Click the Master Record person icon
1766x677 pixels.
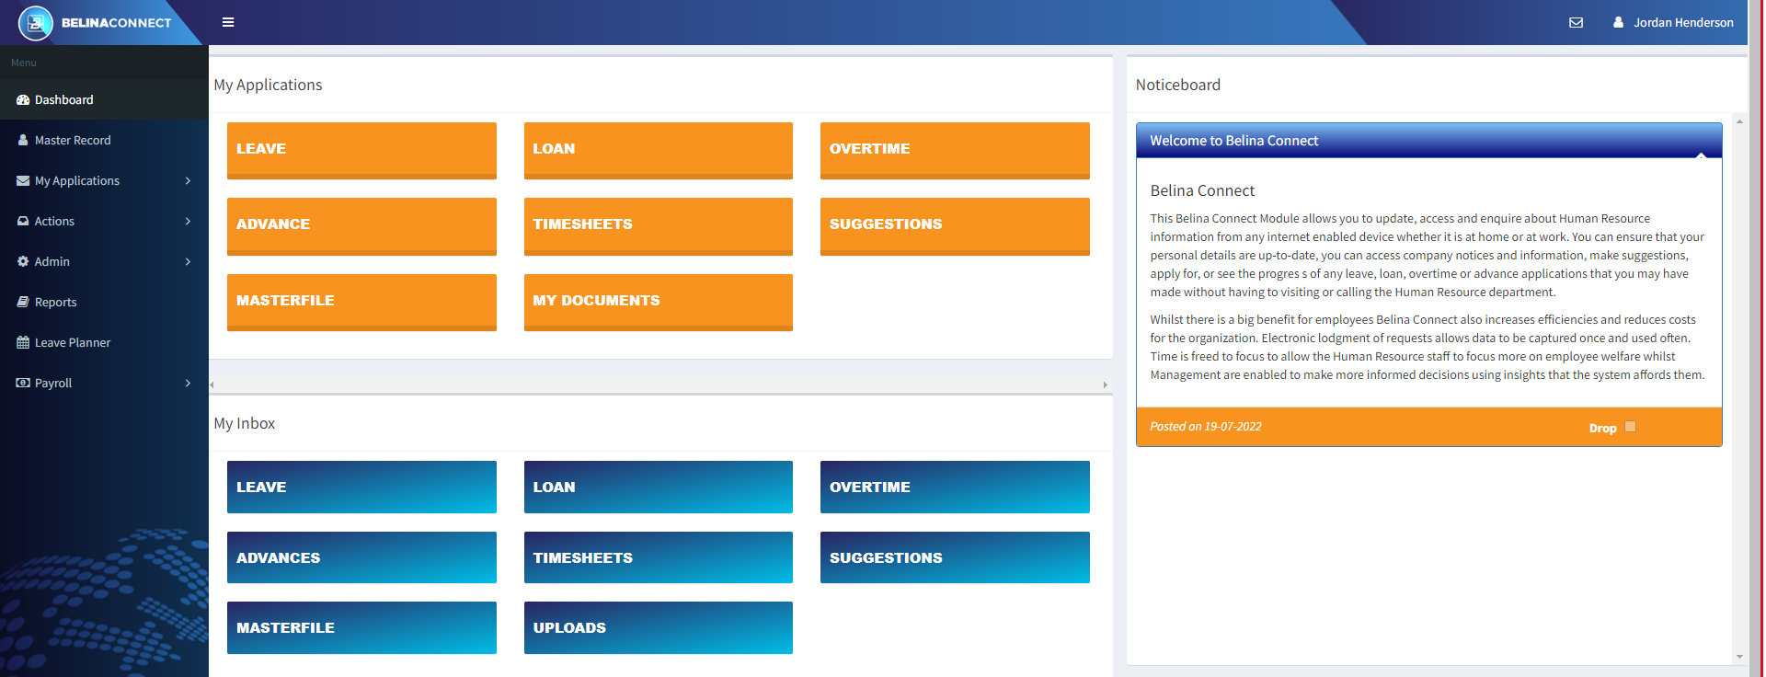point(23,140)
